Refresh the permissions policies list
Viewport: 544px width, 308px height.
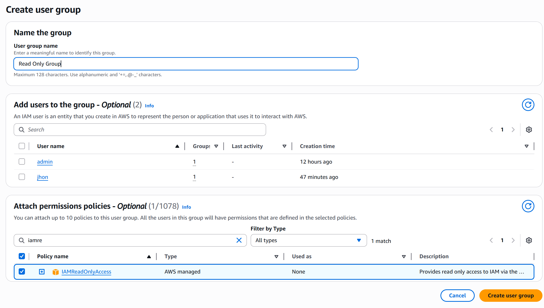coord(528,206)
